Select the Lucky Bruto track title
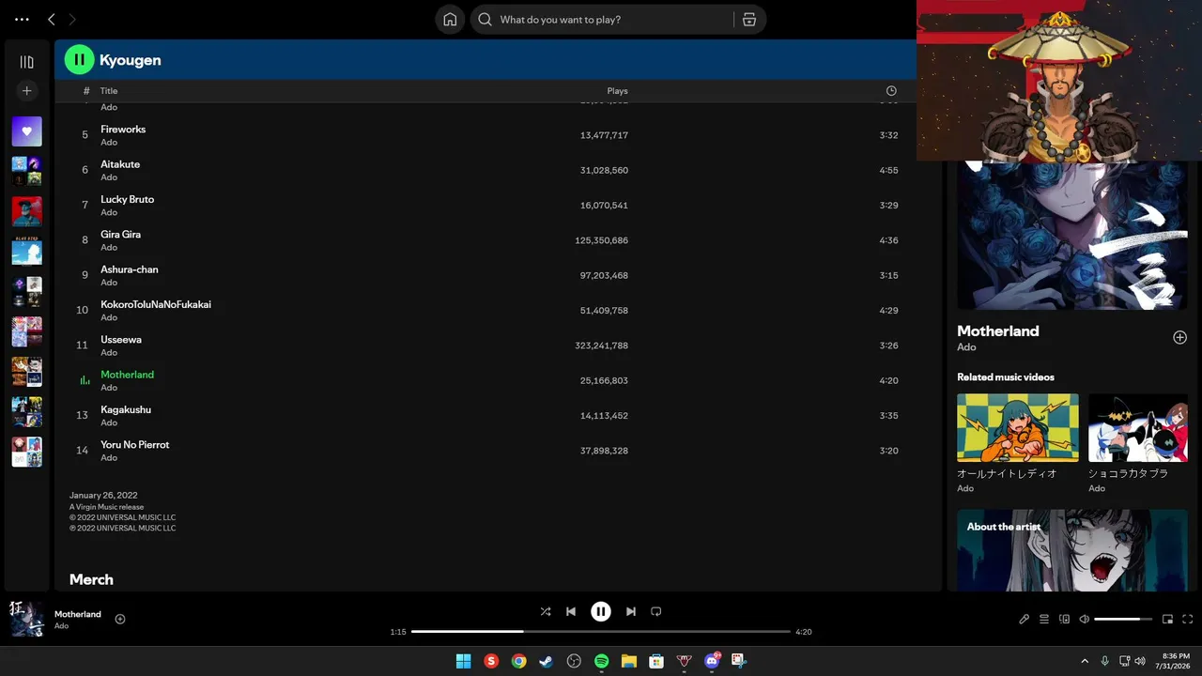This screenshot has width=1202, height=676. coord(128,199)
